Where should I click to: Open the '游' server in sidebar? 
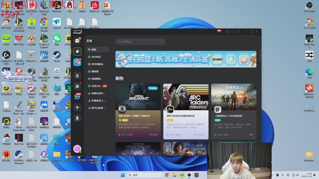click(x=77, y=86)
